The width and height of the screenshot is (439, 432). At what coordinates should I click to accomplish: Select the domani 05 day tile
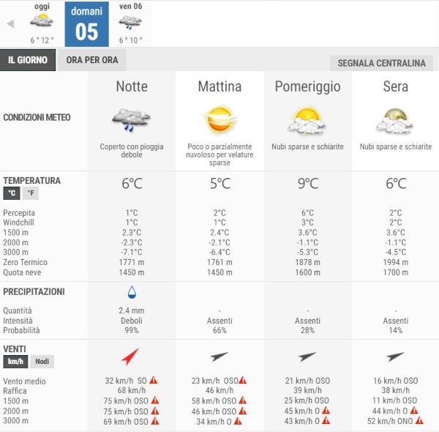(86, 23)
